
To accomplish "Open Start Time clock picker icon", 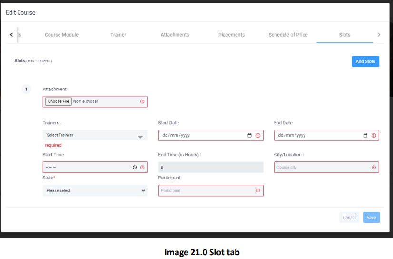I will 135,167.
